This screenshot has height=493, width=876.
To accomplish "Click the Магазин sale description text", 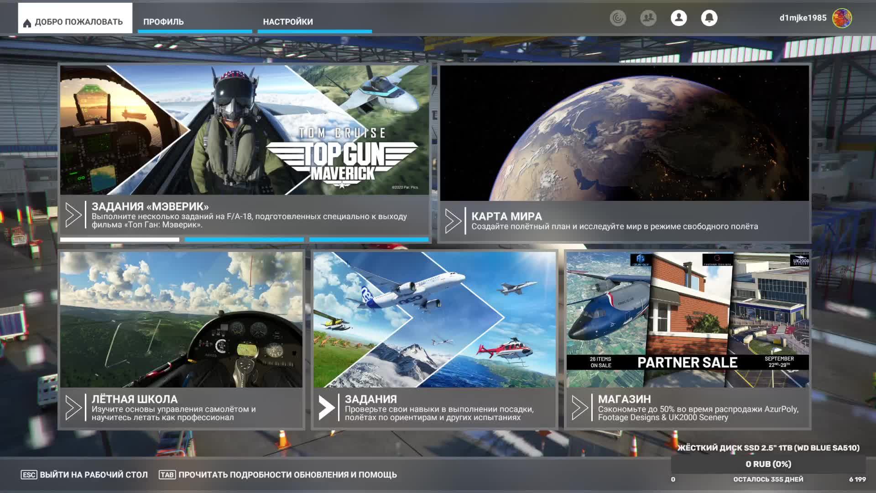I will point(698,413).
